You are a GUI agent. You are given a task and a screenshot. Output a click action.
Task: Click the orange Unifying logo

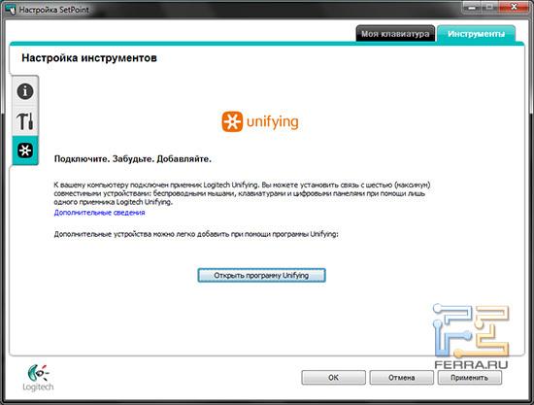coord(260,121)
